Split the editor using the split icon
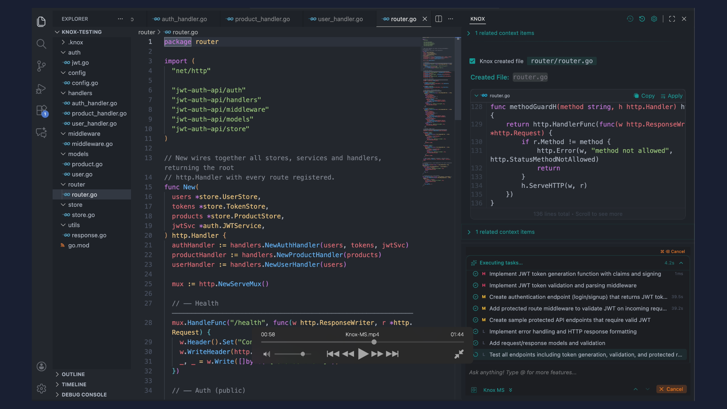Viewport: 727px width, 409px height. [x=438, y=19]
